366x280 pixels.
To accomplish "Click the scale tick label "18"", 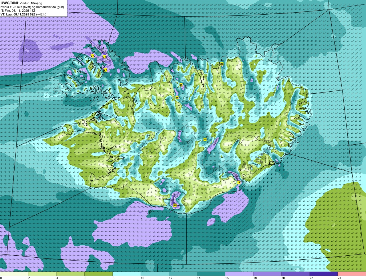I will click(255, 278).
